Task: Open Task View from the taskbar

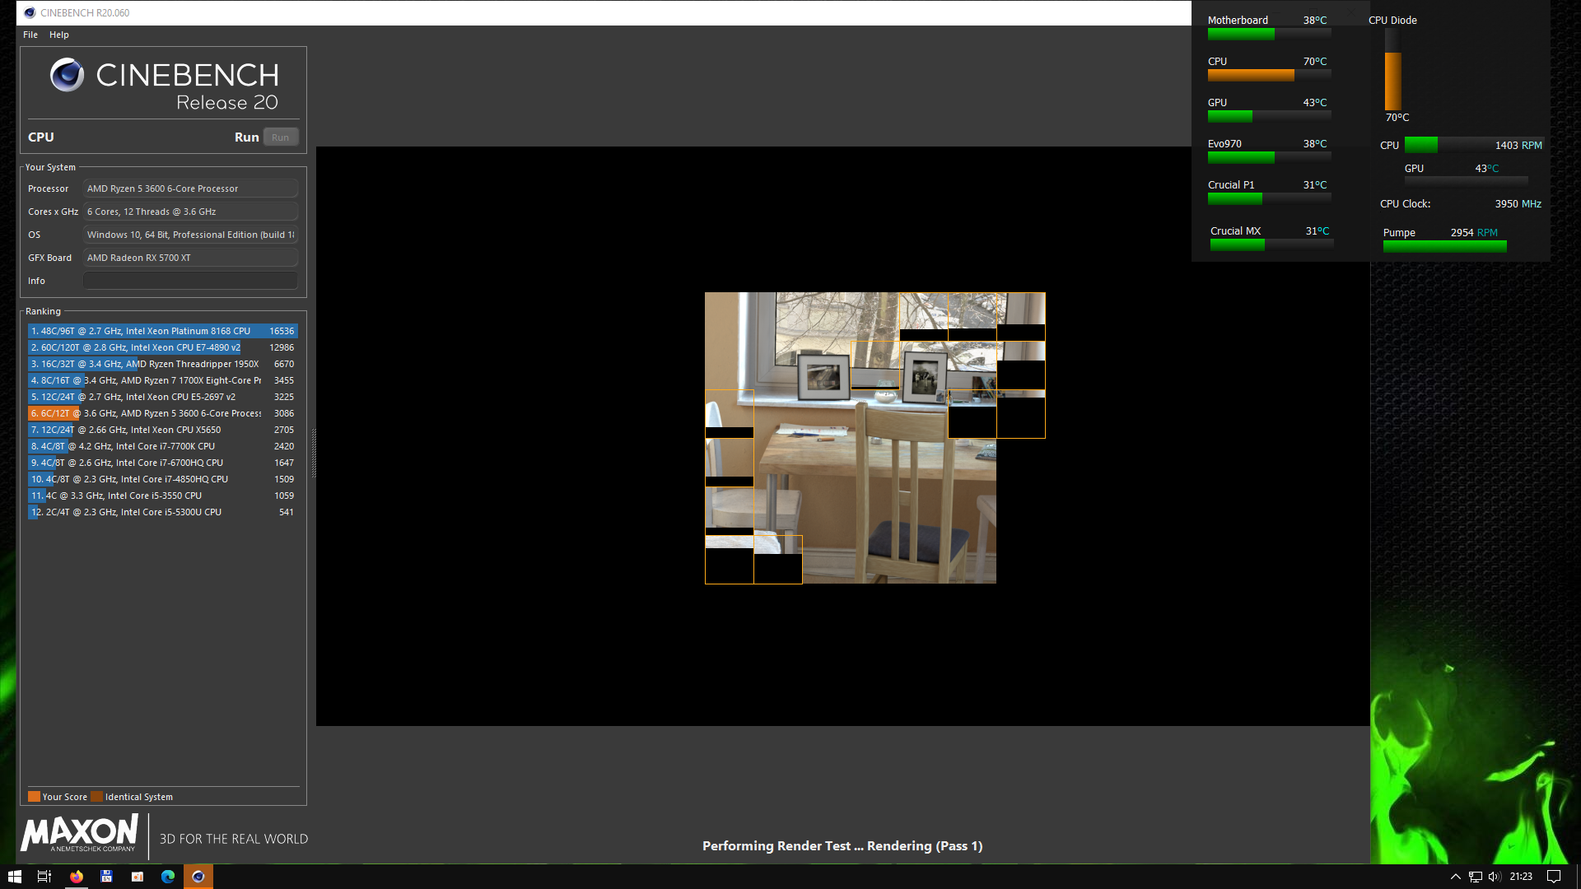Action: coord(44,877)
